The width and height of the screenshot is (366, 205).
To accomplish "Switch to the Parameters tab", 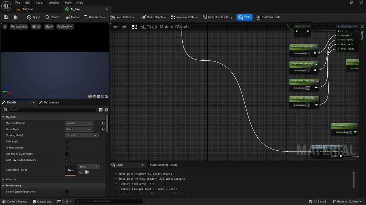I will point(52,102).
